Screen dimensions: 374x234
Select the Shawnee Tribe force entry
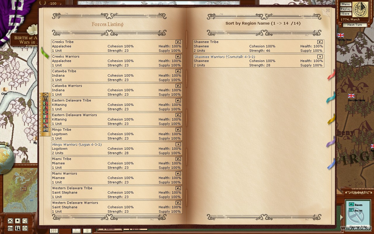point(259,46)
